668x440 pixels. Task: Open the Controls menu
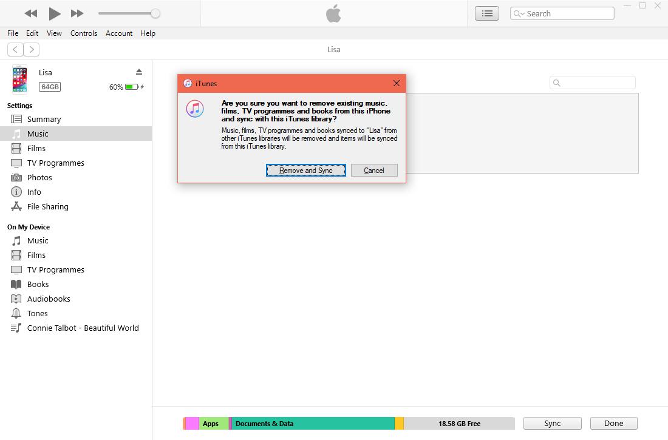84,33
